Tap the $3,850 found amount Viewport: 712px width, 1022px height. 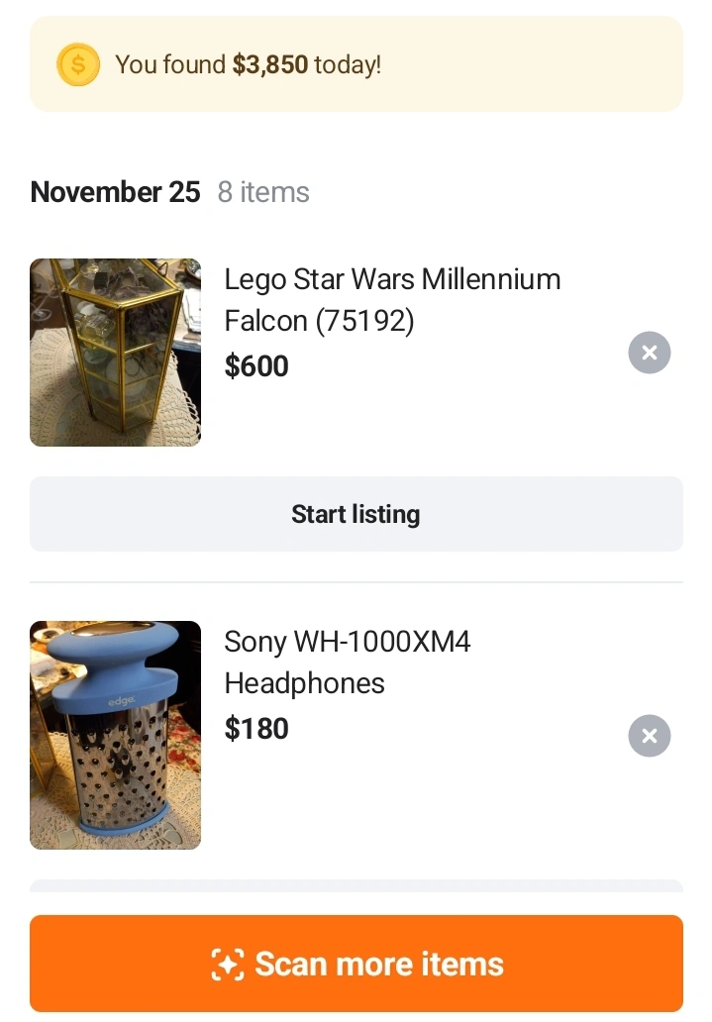point(270,65)
